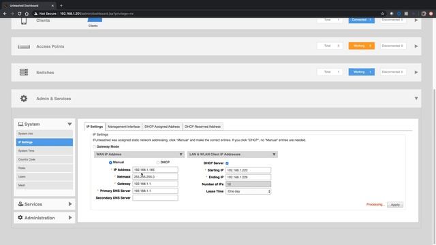This screenshot has height=245, width=436.
Task: Click the System laptop icon
Action: coord(21,124)
